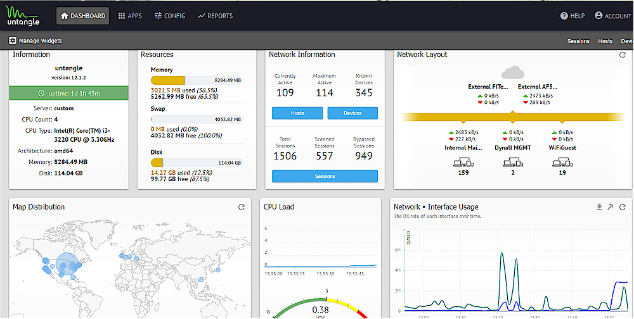This screenshot has width=634, height=319.
Task: Refresh the Network Layout widget
Action: click(623, 55)
